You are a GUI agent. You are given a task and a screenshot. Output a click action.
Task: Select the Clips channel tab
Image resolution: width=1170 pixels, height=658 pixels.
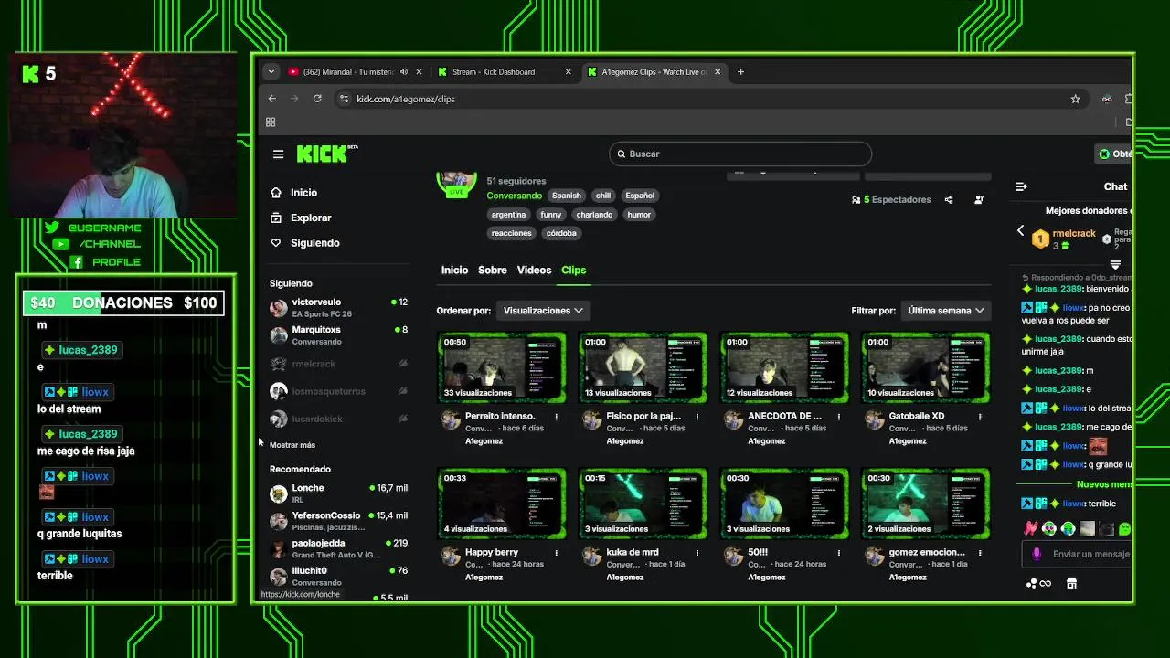(x=573, y=271)
